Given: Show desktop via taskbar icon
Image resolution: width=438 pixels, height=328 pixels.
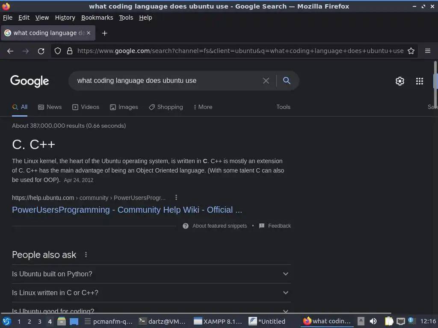Looking at the screenshot, I should coord(74,321).
